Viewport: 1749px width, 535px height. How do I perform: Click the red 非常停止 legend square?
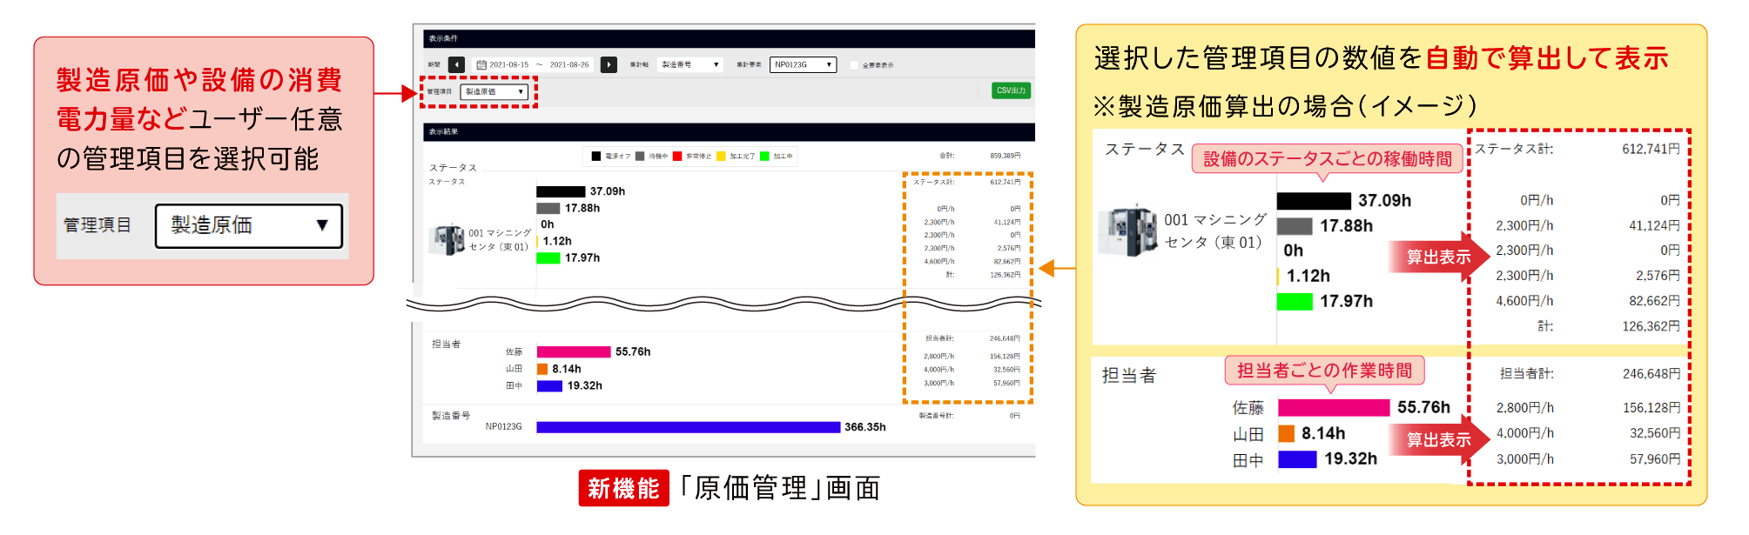pyautogui.click(x=677, y=157)
